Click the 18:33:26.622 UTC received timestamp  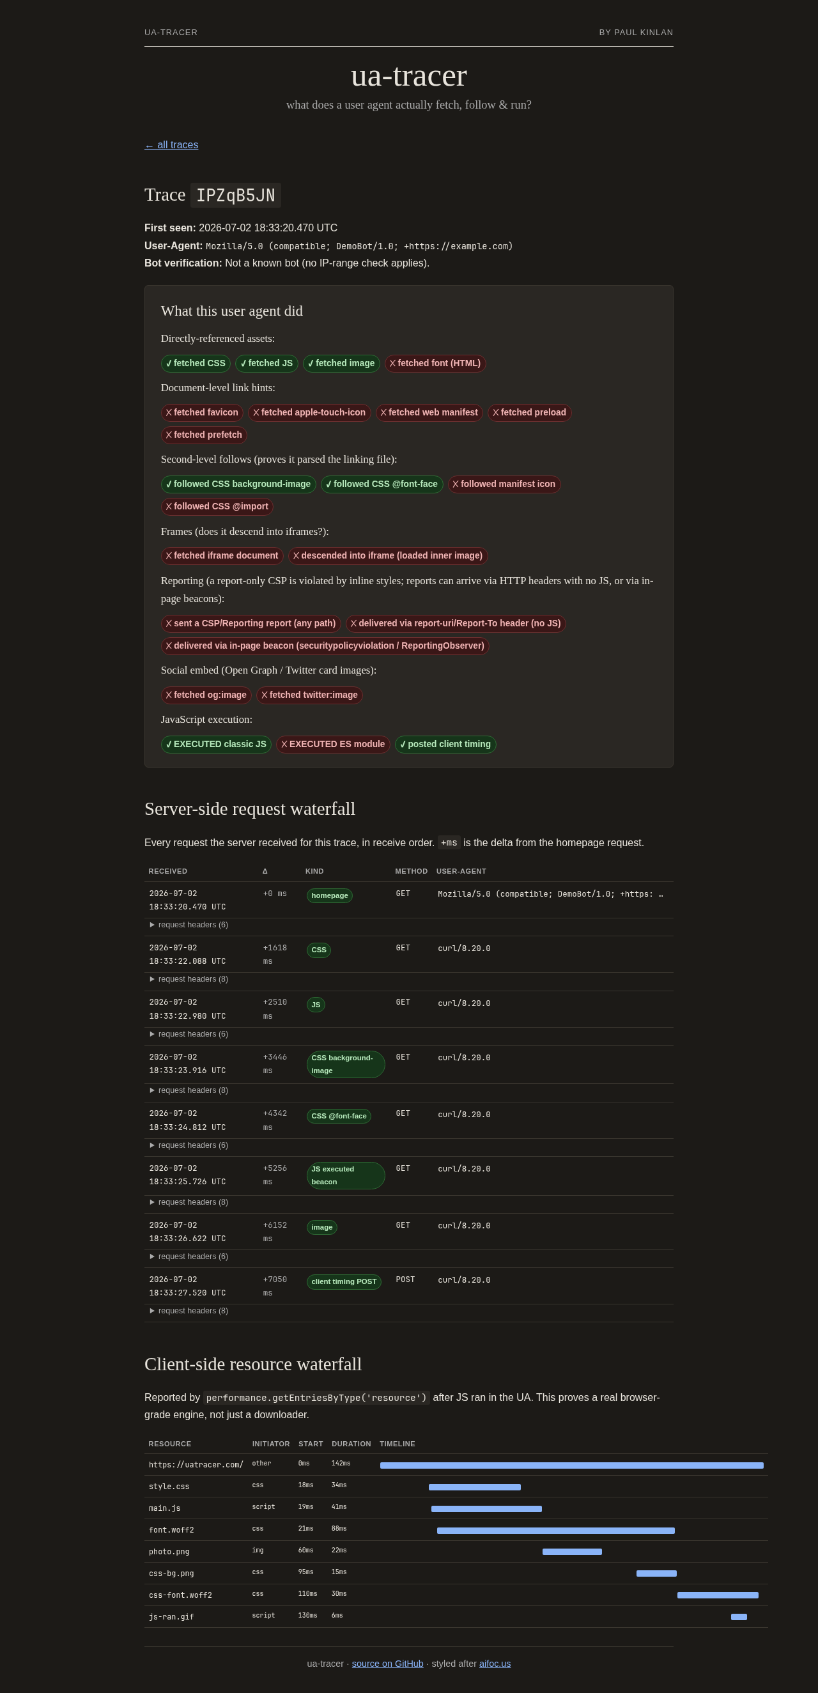point(187,1239)
